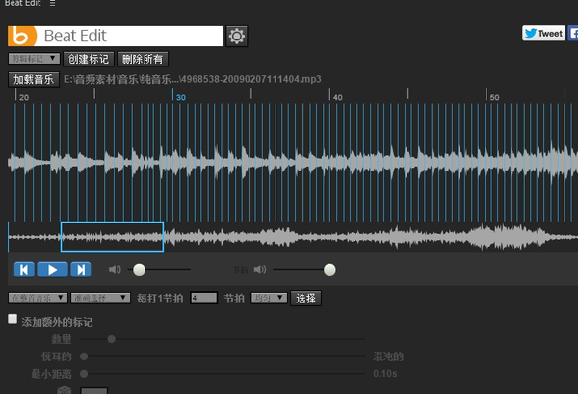This screenshot has height=394, width=578.
Task: Click the beats-per-bar input field
Action: [203, 299]
